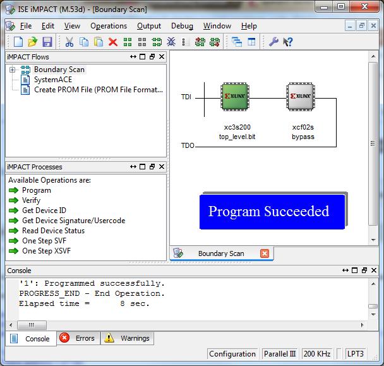Click the first green arrows chain icon
This screenshot has width=384, height=366.
200,42
